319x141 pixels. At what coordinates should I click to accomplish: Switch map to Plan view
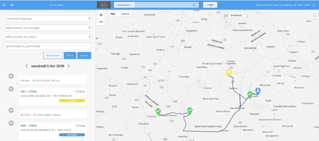113,14
